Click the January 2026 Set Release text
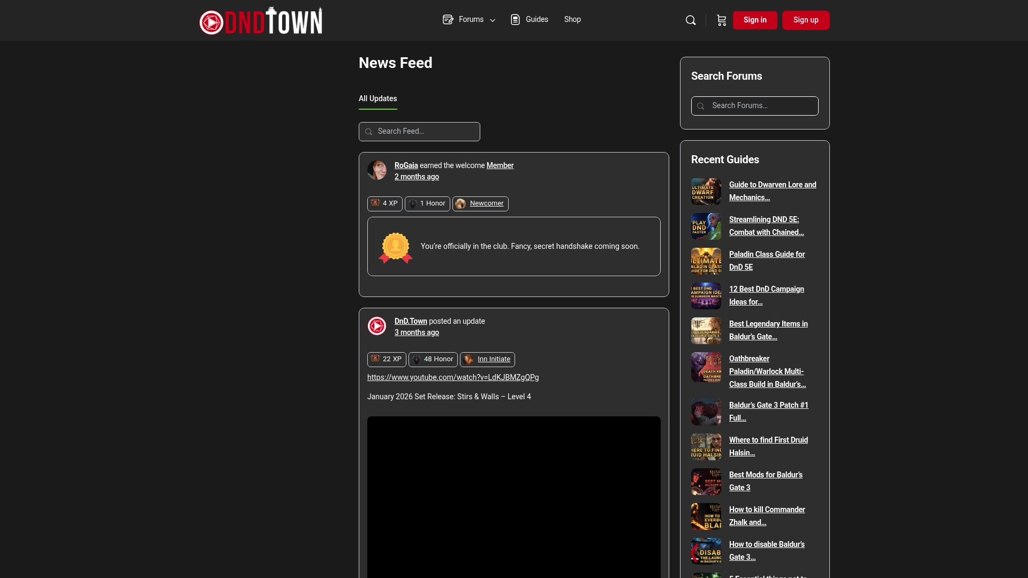Image resolution: width=1028 pixels, height=578 pixels. click(449, 397)
